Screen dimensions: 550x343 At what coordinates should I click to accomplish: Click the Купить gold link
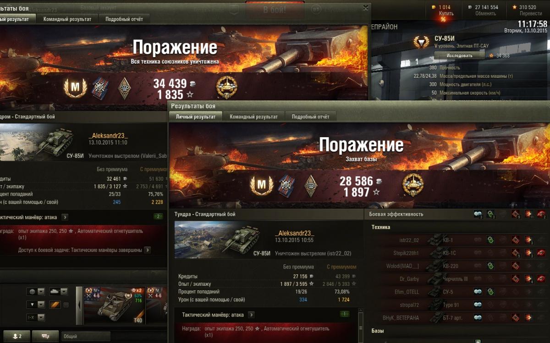coord(446,13)
